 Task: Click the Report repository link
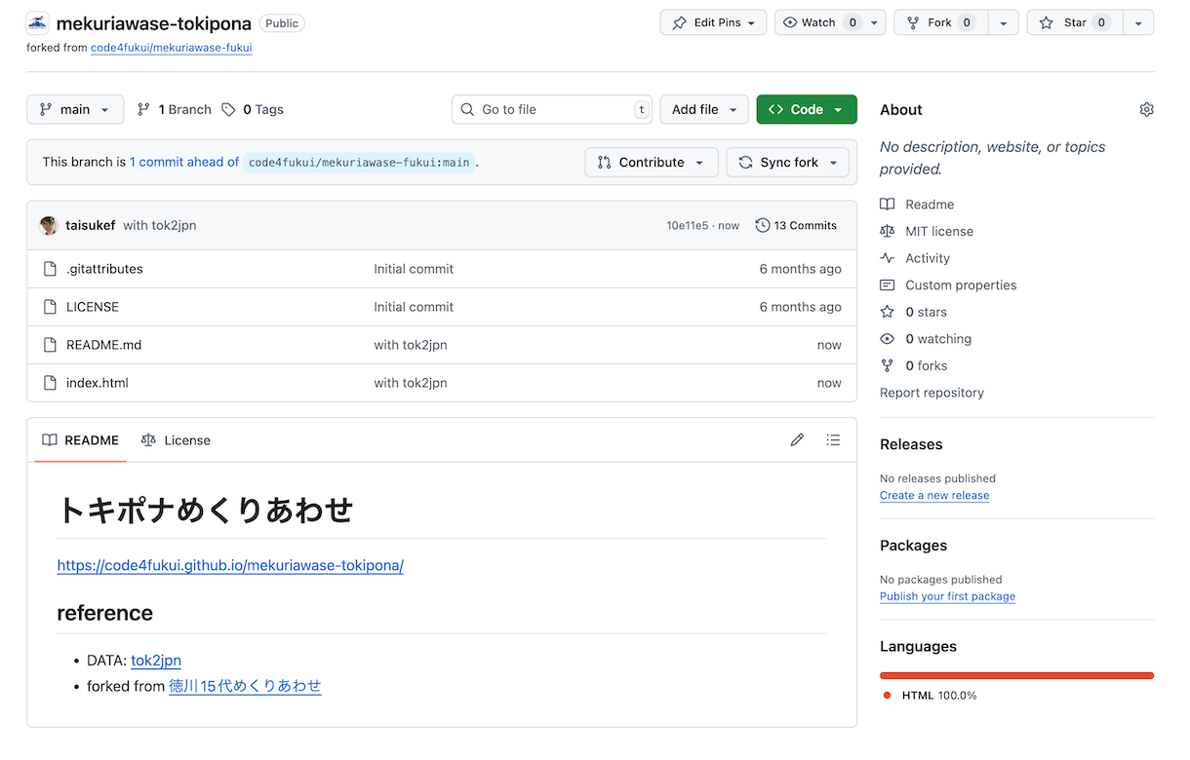tap(932, 394)
